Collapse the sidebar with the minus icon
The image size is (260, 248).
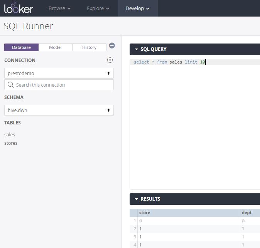point(112,45)
